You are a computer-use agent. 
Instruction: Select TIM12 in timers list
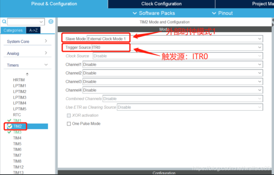(18, 167)
